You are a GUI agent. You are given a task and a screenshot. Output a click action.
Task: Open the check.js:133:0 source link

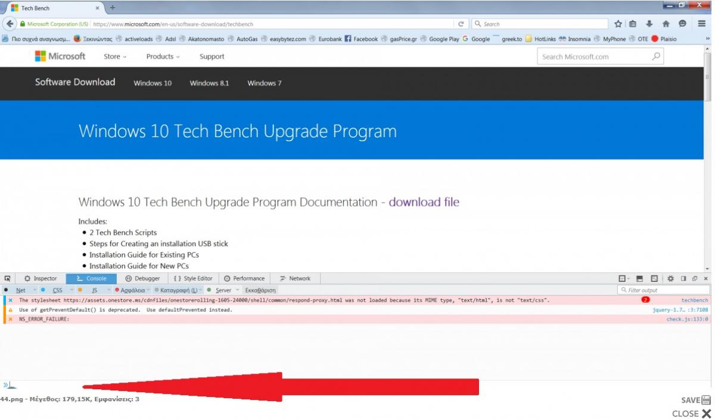[688, 319]
